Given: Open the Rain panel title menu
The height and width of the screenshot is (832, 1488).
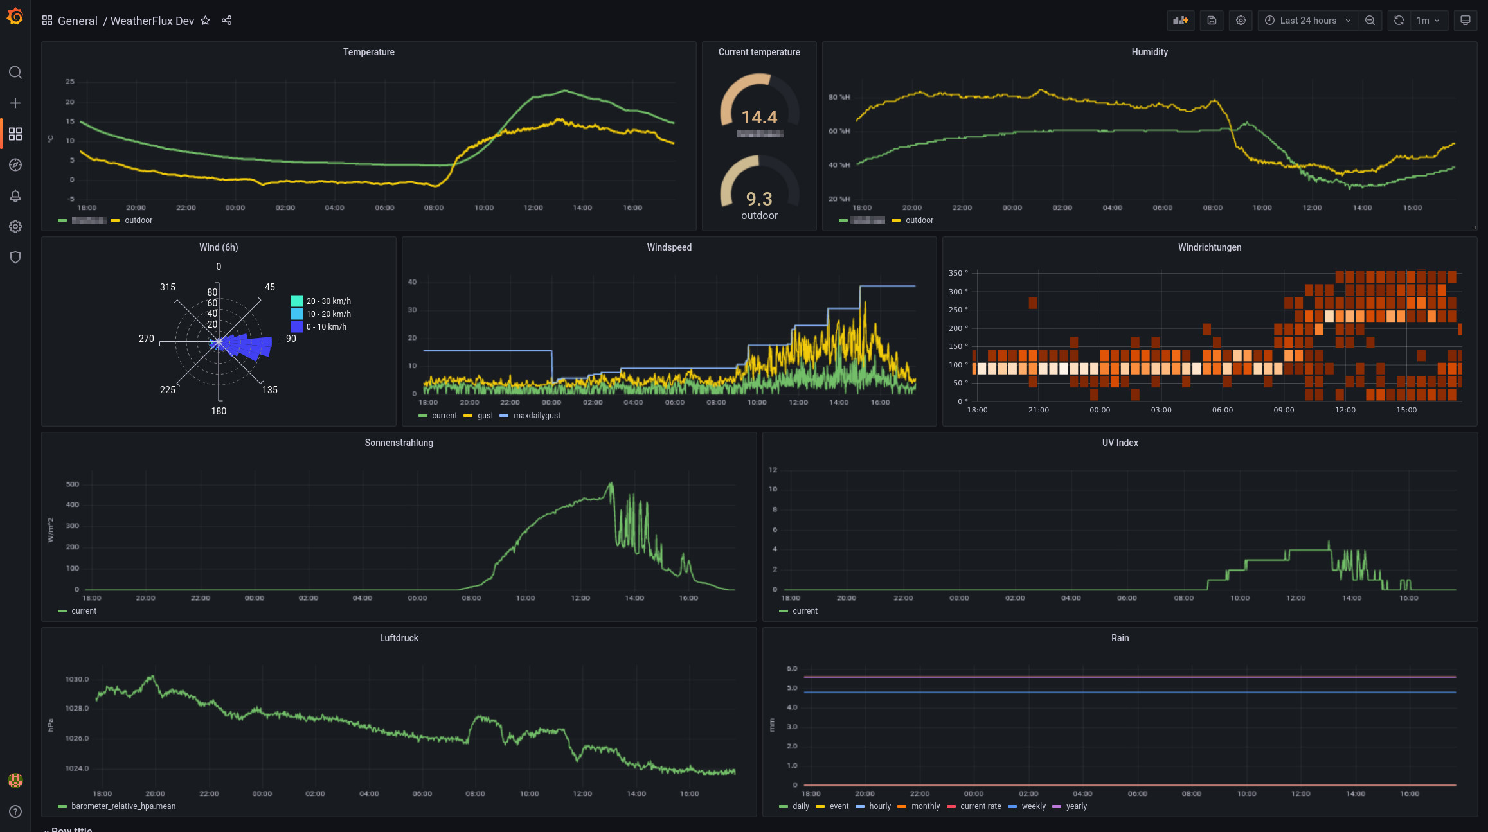Looking at the screenshot, I should tap(1120, 638).
